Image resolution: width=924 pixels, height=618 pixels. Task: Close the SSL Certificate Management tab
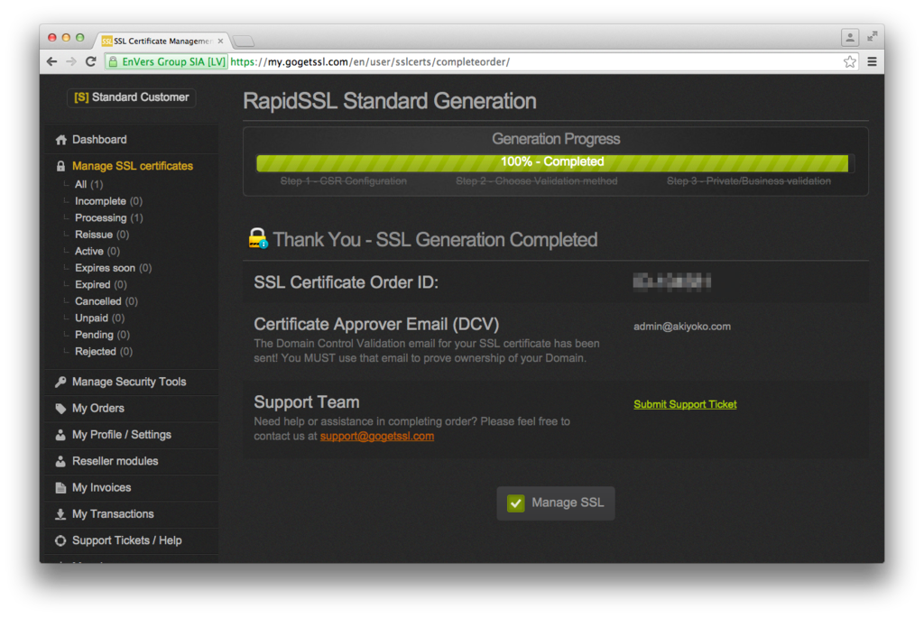click(220, 41)
